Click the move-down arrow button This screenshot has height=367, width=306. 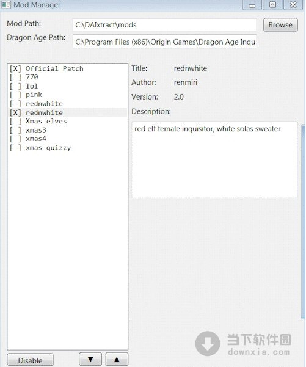90,359
